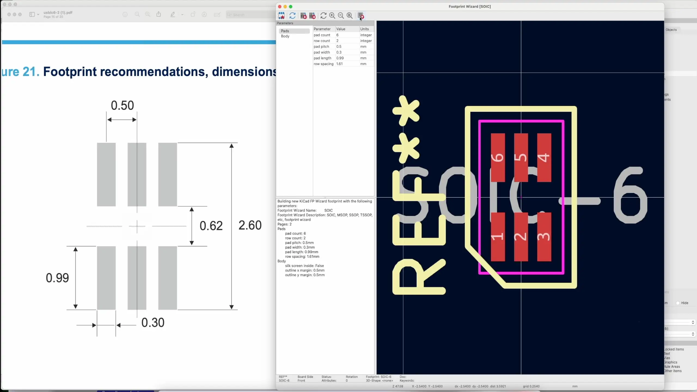This screenshot has height=392, width=697.
Task: Open the highlight color dropdown arrow
Action: click(x=182, y=14)
